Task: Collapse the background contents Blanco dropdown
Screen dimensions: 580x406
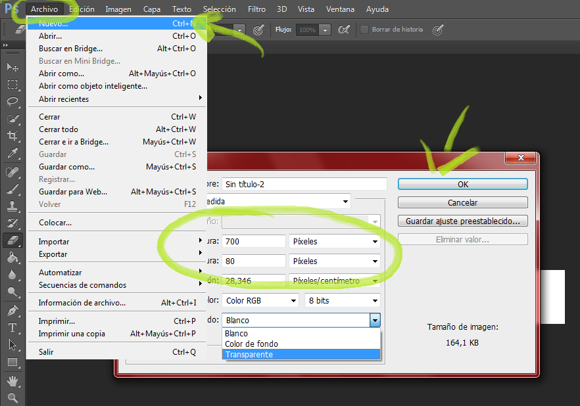Action: [375, 321]
